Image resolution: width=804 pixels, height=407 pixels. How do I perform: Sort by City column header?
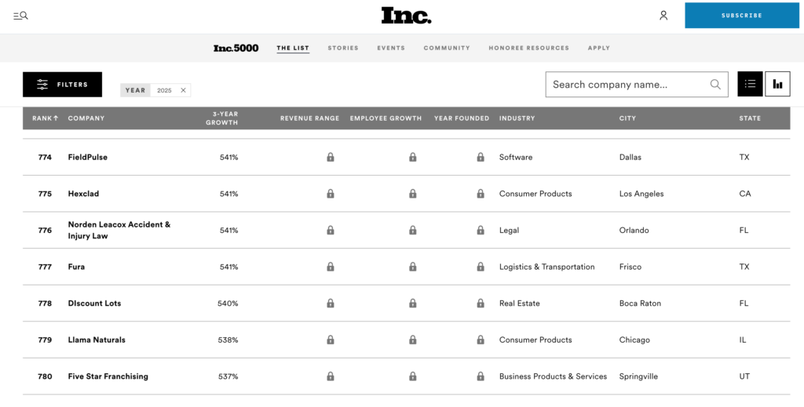627,118
